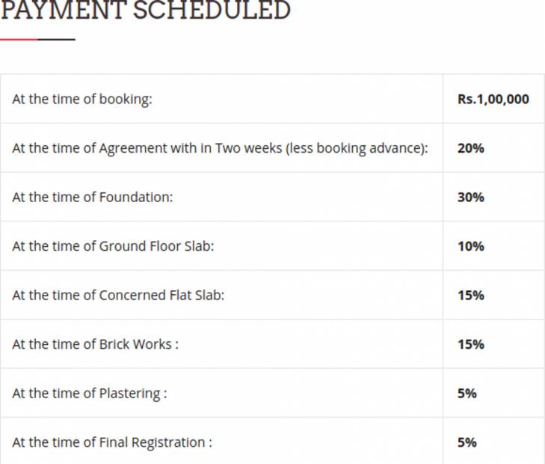545x464 pixels.
Task: Select the Concerned Flat Slab row label
Action: (118, 296)
